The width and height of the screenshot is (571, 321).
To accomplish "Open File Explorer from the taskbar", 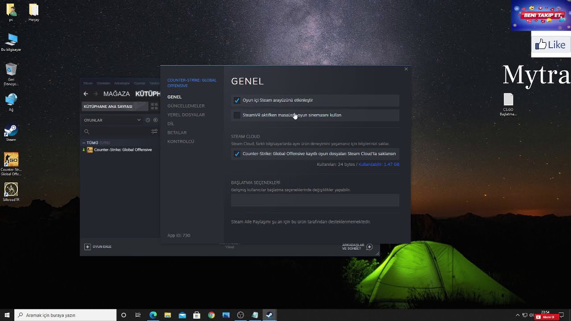I will 168,315.
